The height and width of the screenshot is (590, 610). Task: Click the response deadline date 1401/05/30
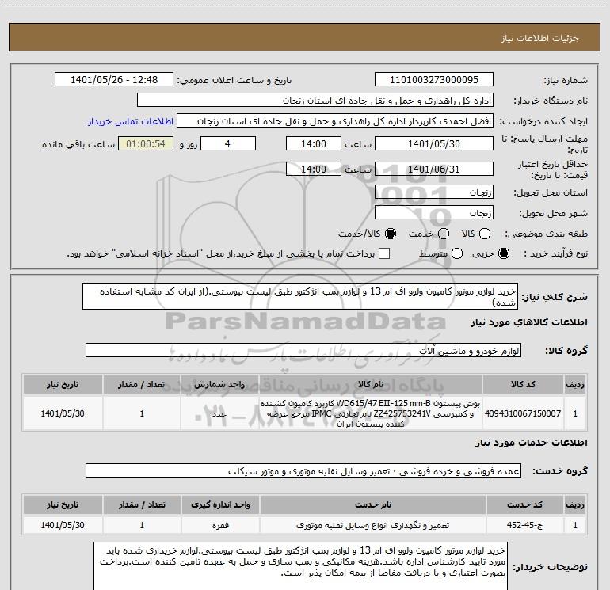click(434, 143)
